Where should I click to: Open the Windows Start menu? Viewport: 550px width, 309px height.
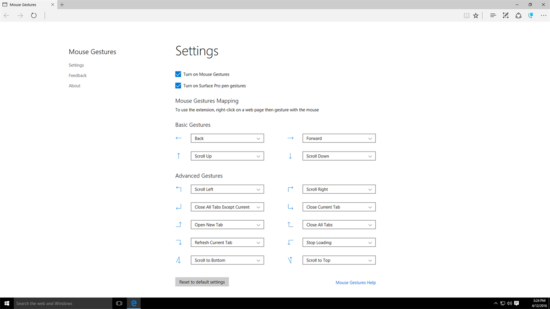[x=7, y=303]
